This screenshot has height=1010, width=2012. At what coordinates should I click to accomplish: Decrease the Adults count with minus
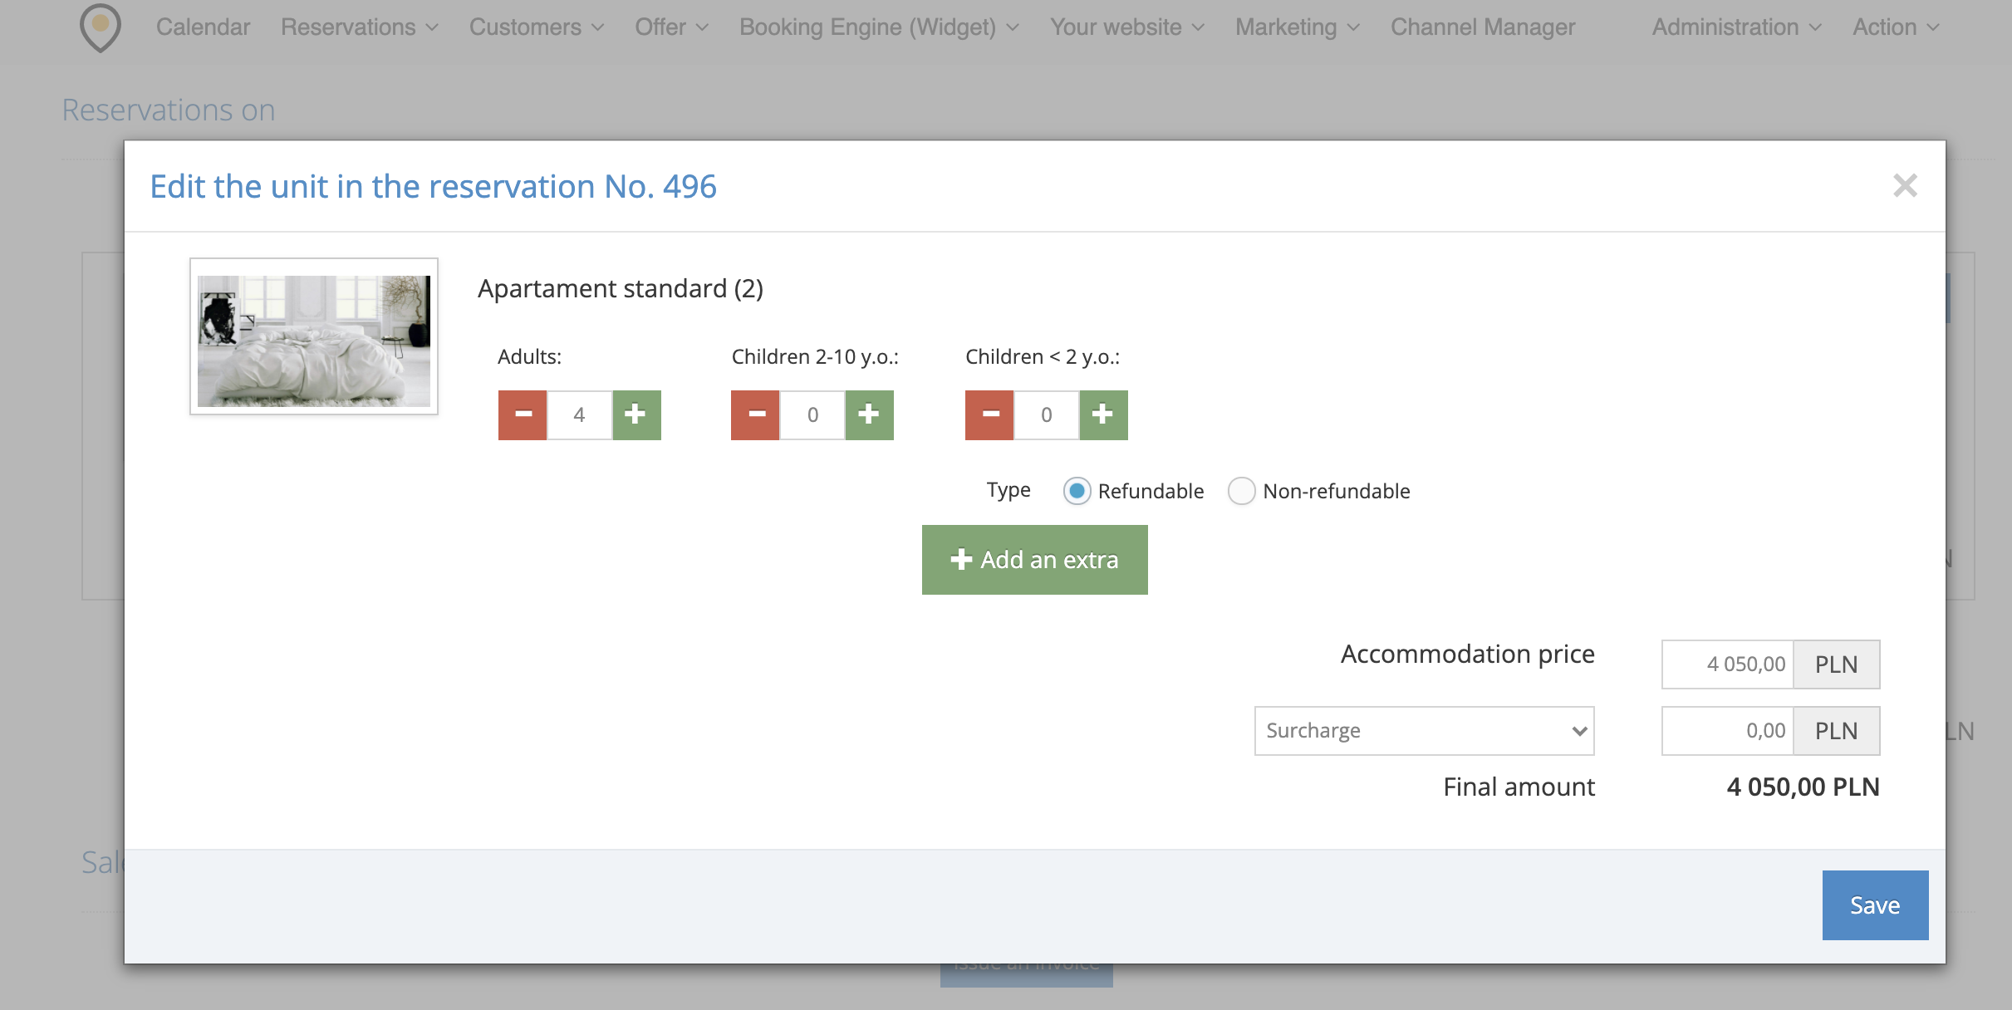523,414
